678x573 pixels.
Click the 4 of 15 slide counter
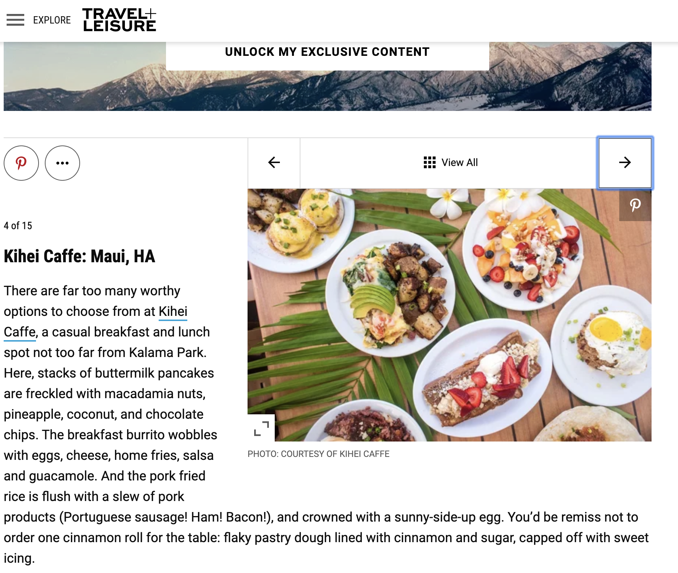[x=18, y=226]
